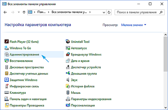Open the Автозапуск icon
The height and width of the screenshot is (110, 168).
pos(68,48)
